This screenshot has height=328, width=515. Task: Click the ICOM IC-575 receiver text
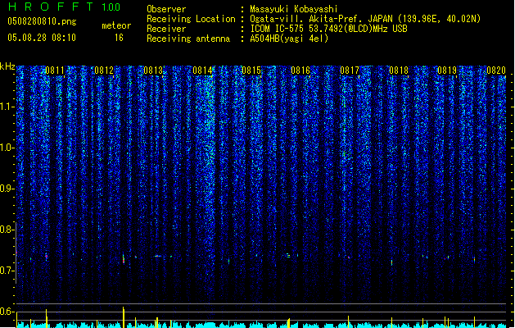pos(328,29)
